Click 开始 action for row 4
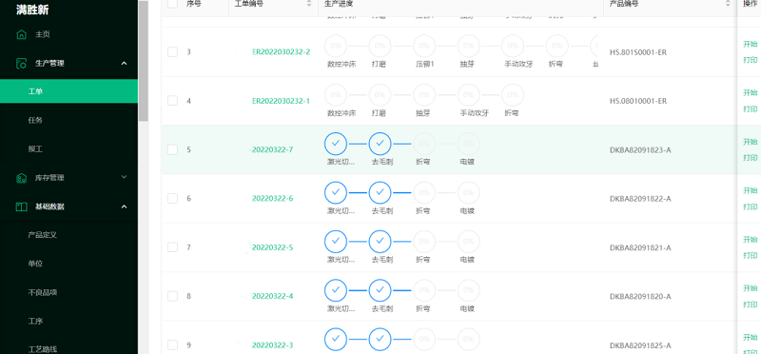The height and width of the screenshot is (354, 761). (750, 92)
